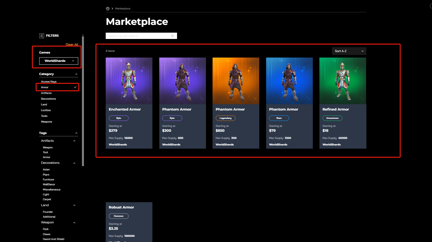
Task: Enable the Lootbox category filter
Action: pos(46,110)
